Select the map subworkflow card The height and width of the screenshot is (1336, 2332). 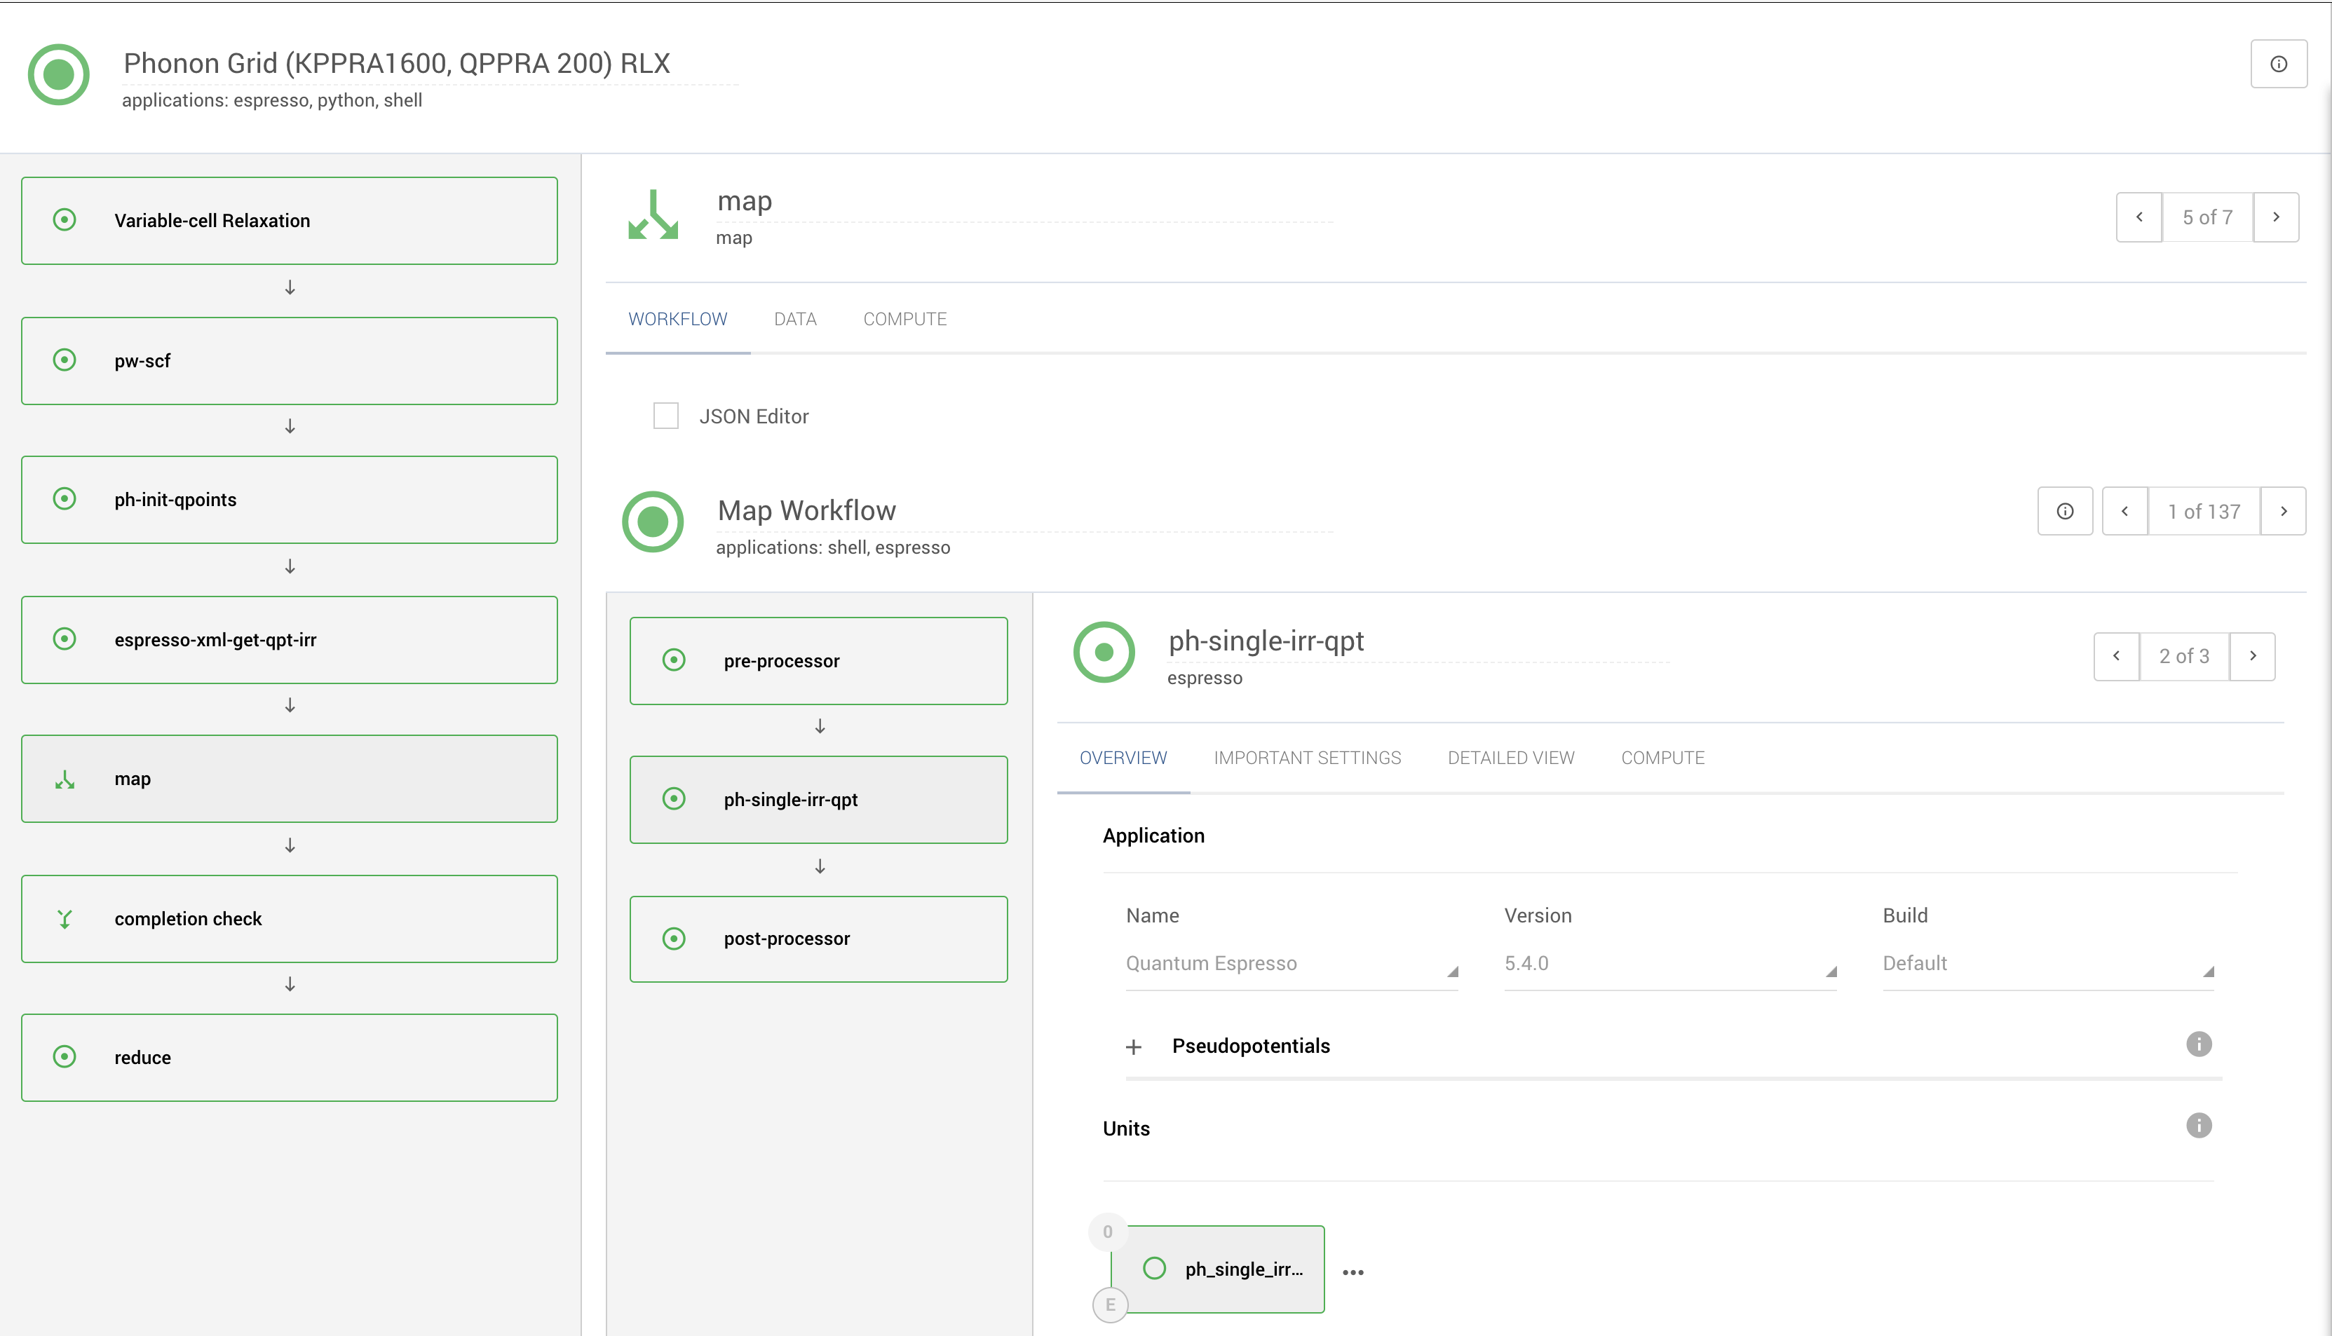click(x=289, y=779)
